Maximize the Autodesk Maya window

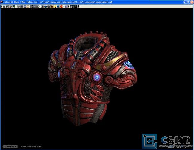188,2
